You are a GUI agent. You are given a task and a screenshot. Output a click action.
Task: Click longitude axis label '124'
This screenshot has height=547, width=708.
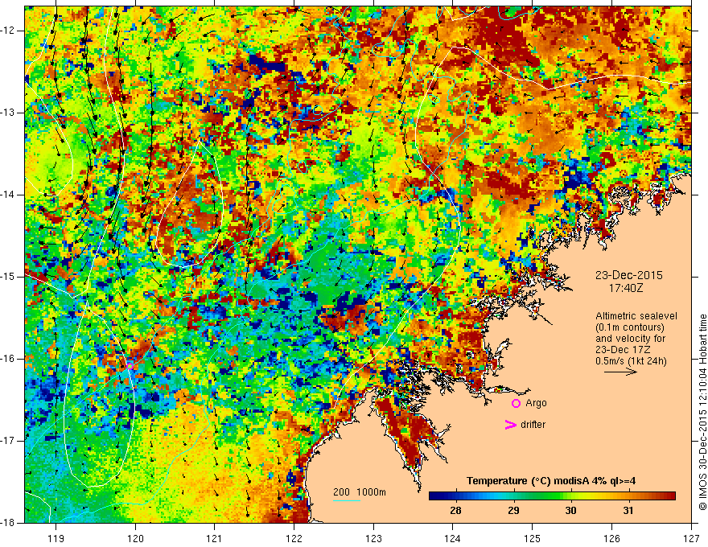tap(453, 538)
